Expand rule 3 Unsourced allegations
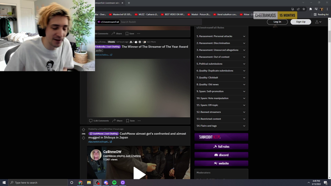The image size is (331, 186). [x=221, y=50]
